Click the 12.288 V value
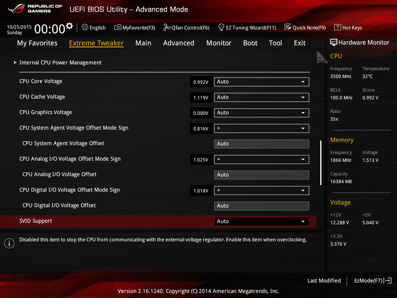Screen dimensions: 397x298 340,222
